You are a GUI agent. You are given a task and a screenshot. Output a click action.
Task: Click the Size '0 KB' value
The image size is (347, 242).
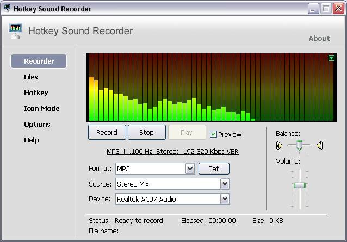point(276,221)
